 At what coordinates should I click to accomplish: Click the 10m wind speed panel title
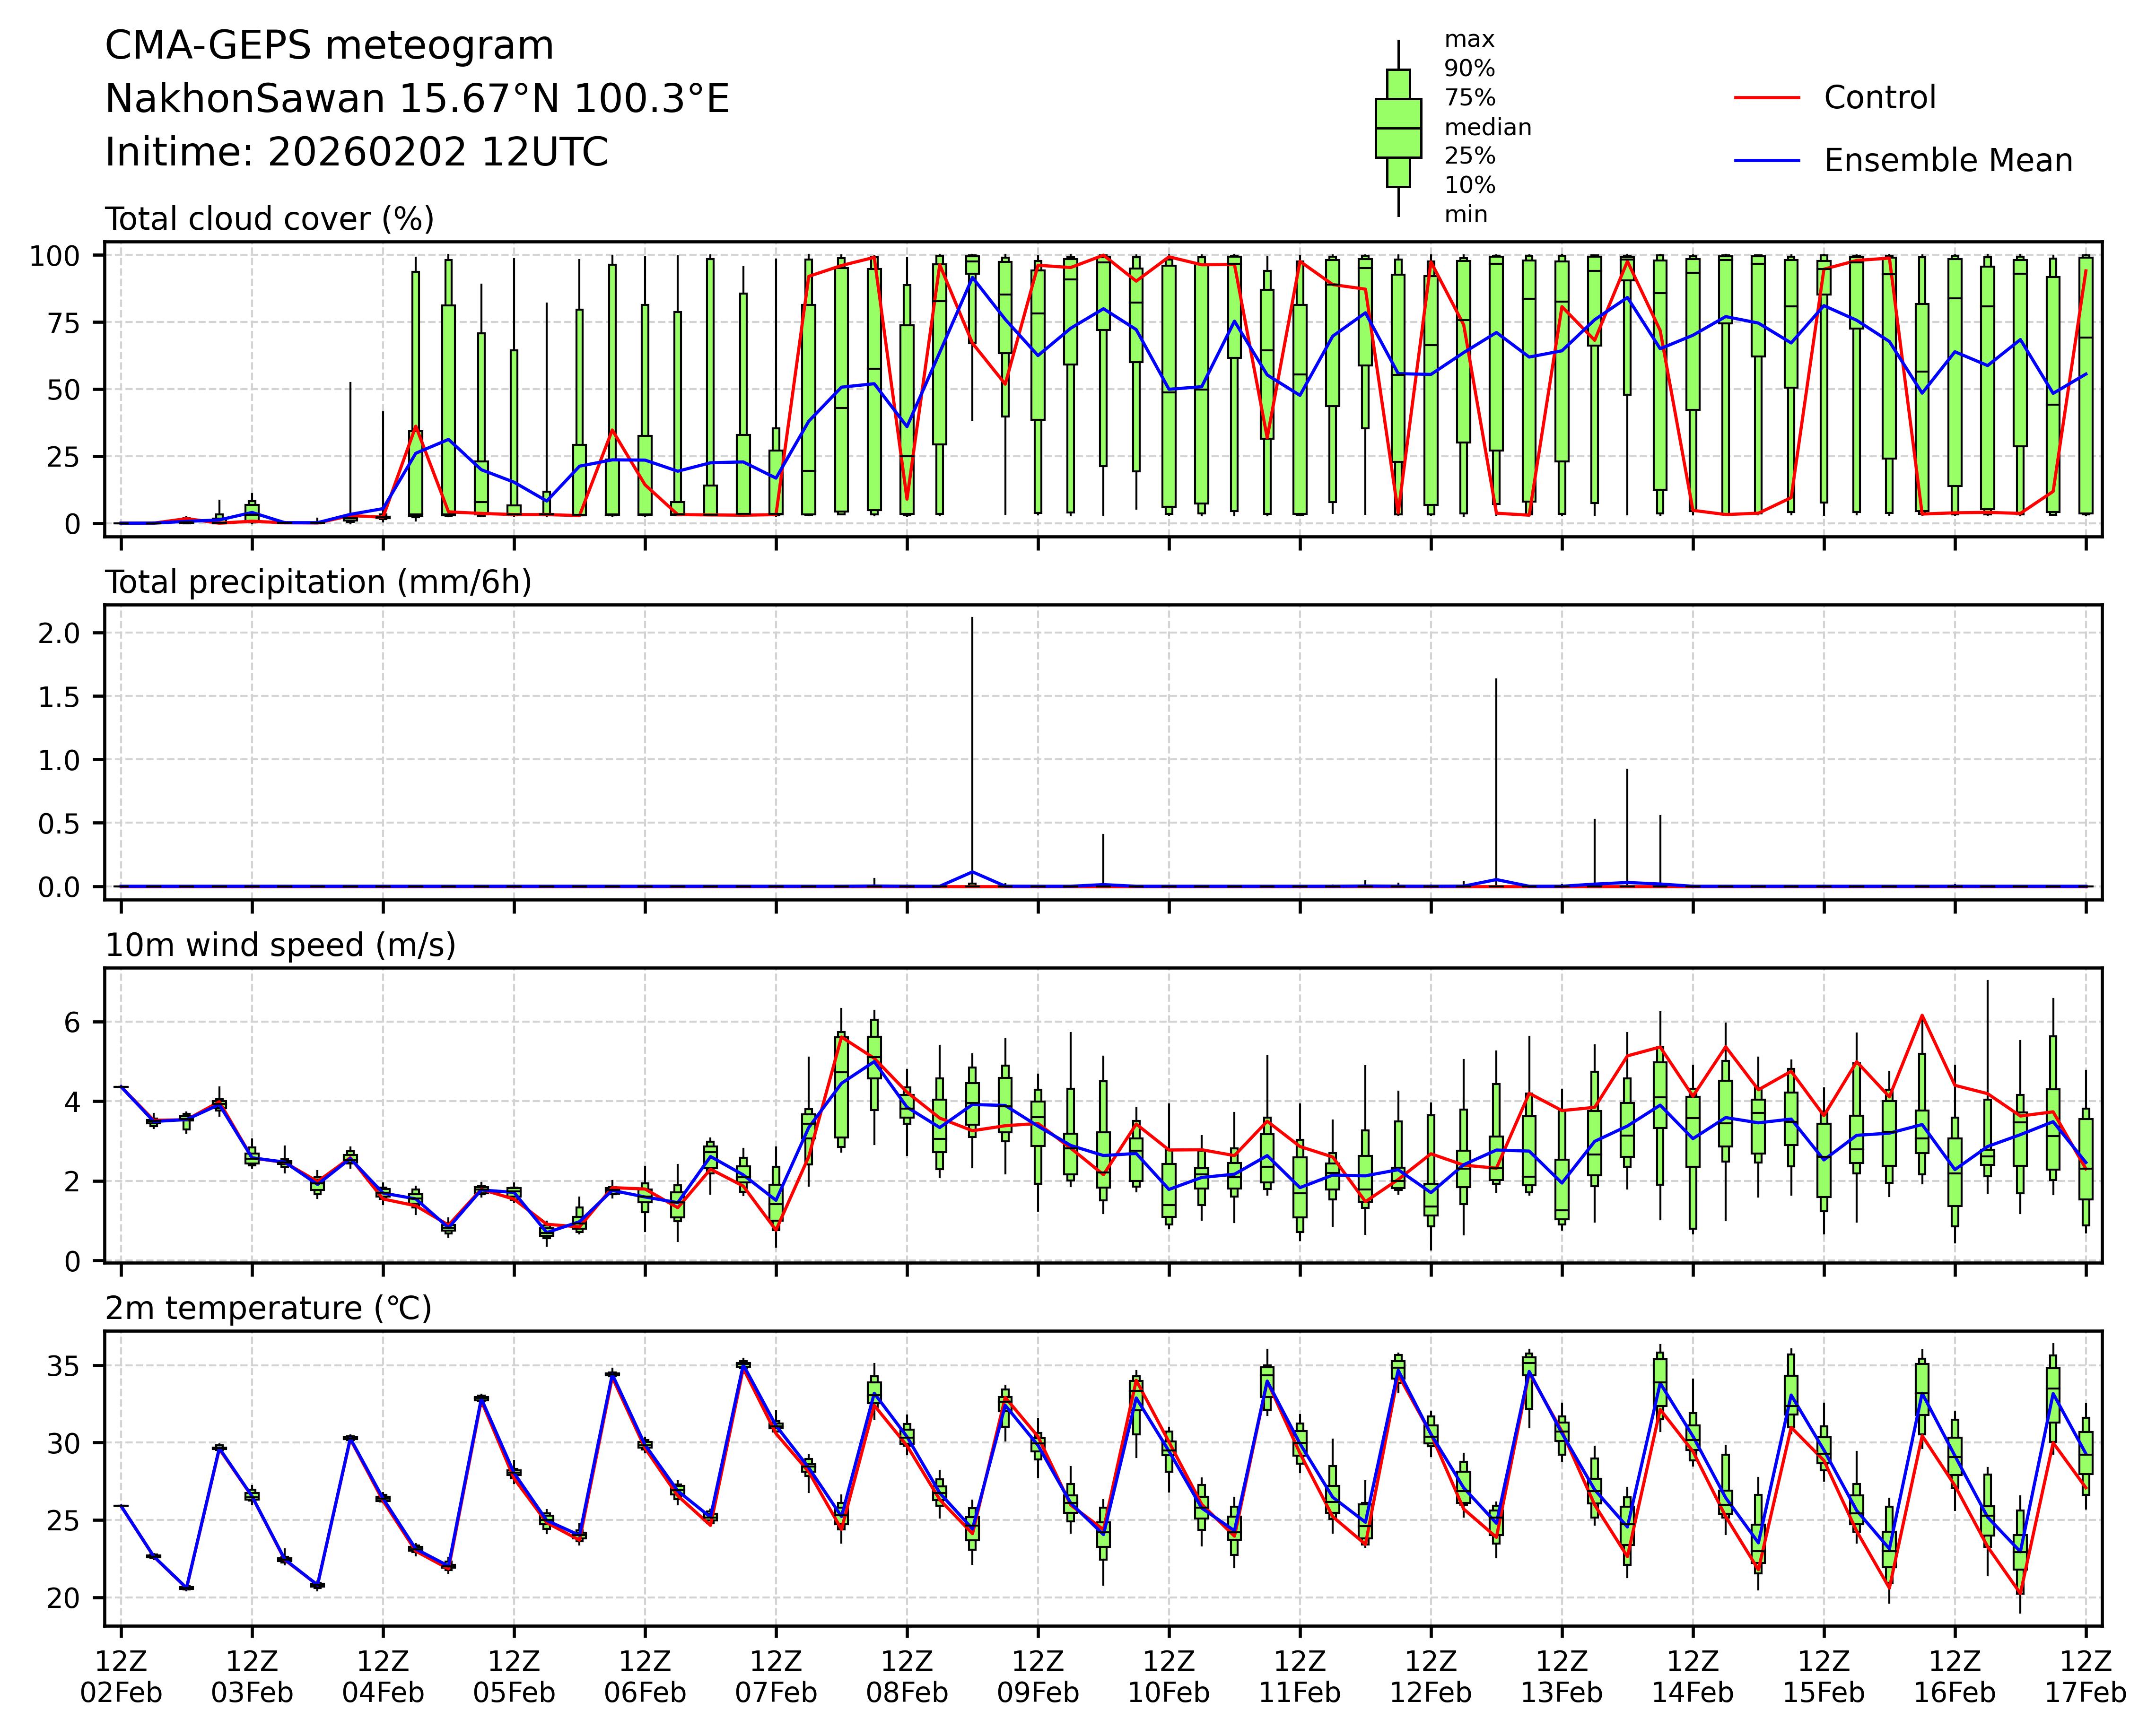tap(280, 945)
